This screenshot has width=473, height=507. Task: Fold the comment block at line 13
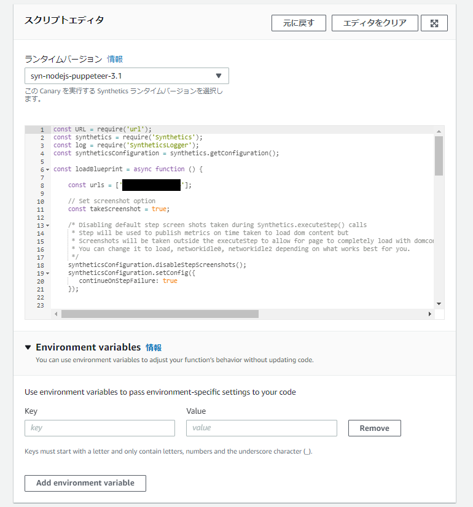pos(47,226)
